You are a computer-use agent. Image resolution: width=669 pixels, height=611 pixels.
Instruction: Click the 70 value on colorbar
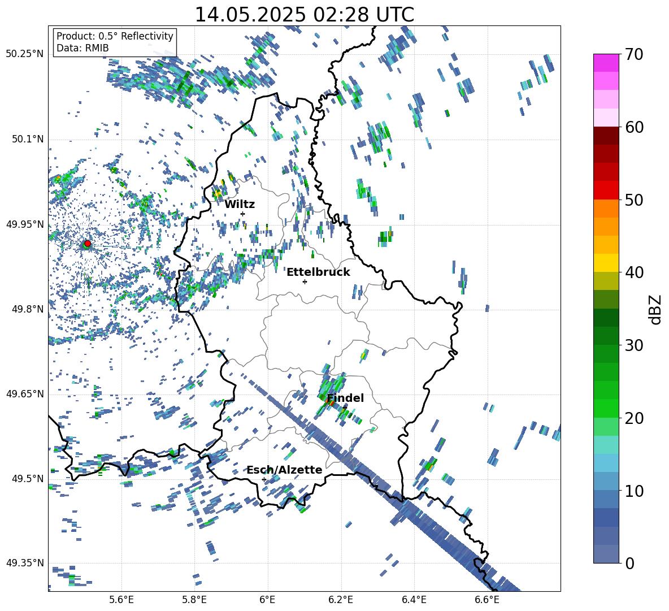click(x=634, y=54)
